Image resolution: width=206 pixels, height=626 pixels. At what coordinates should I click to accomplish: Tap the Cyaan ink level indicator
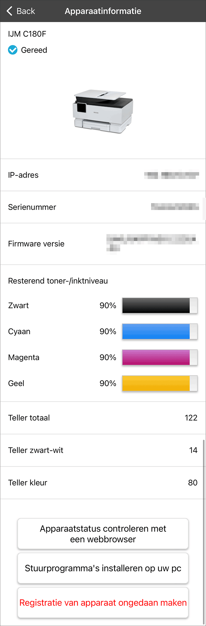coord(159,331)
